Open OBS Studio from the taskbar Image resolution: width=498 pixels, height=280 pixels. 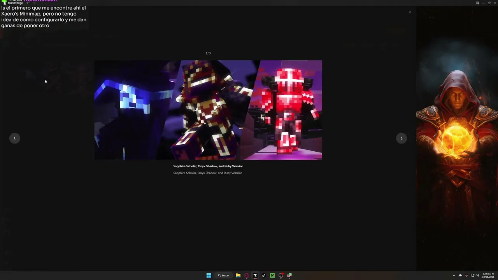pos(281,275)
